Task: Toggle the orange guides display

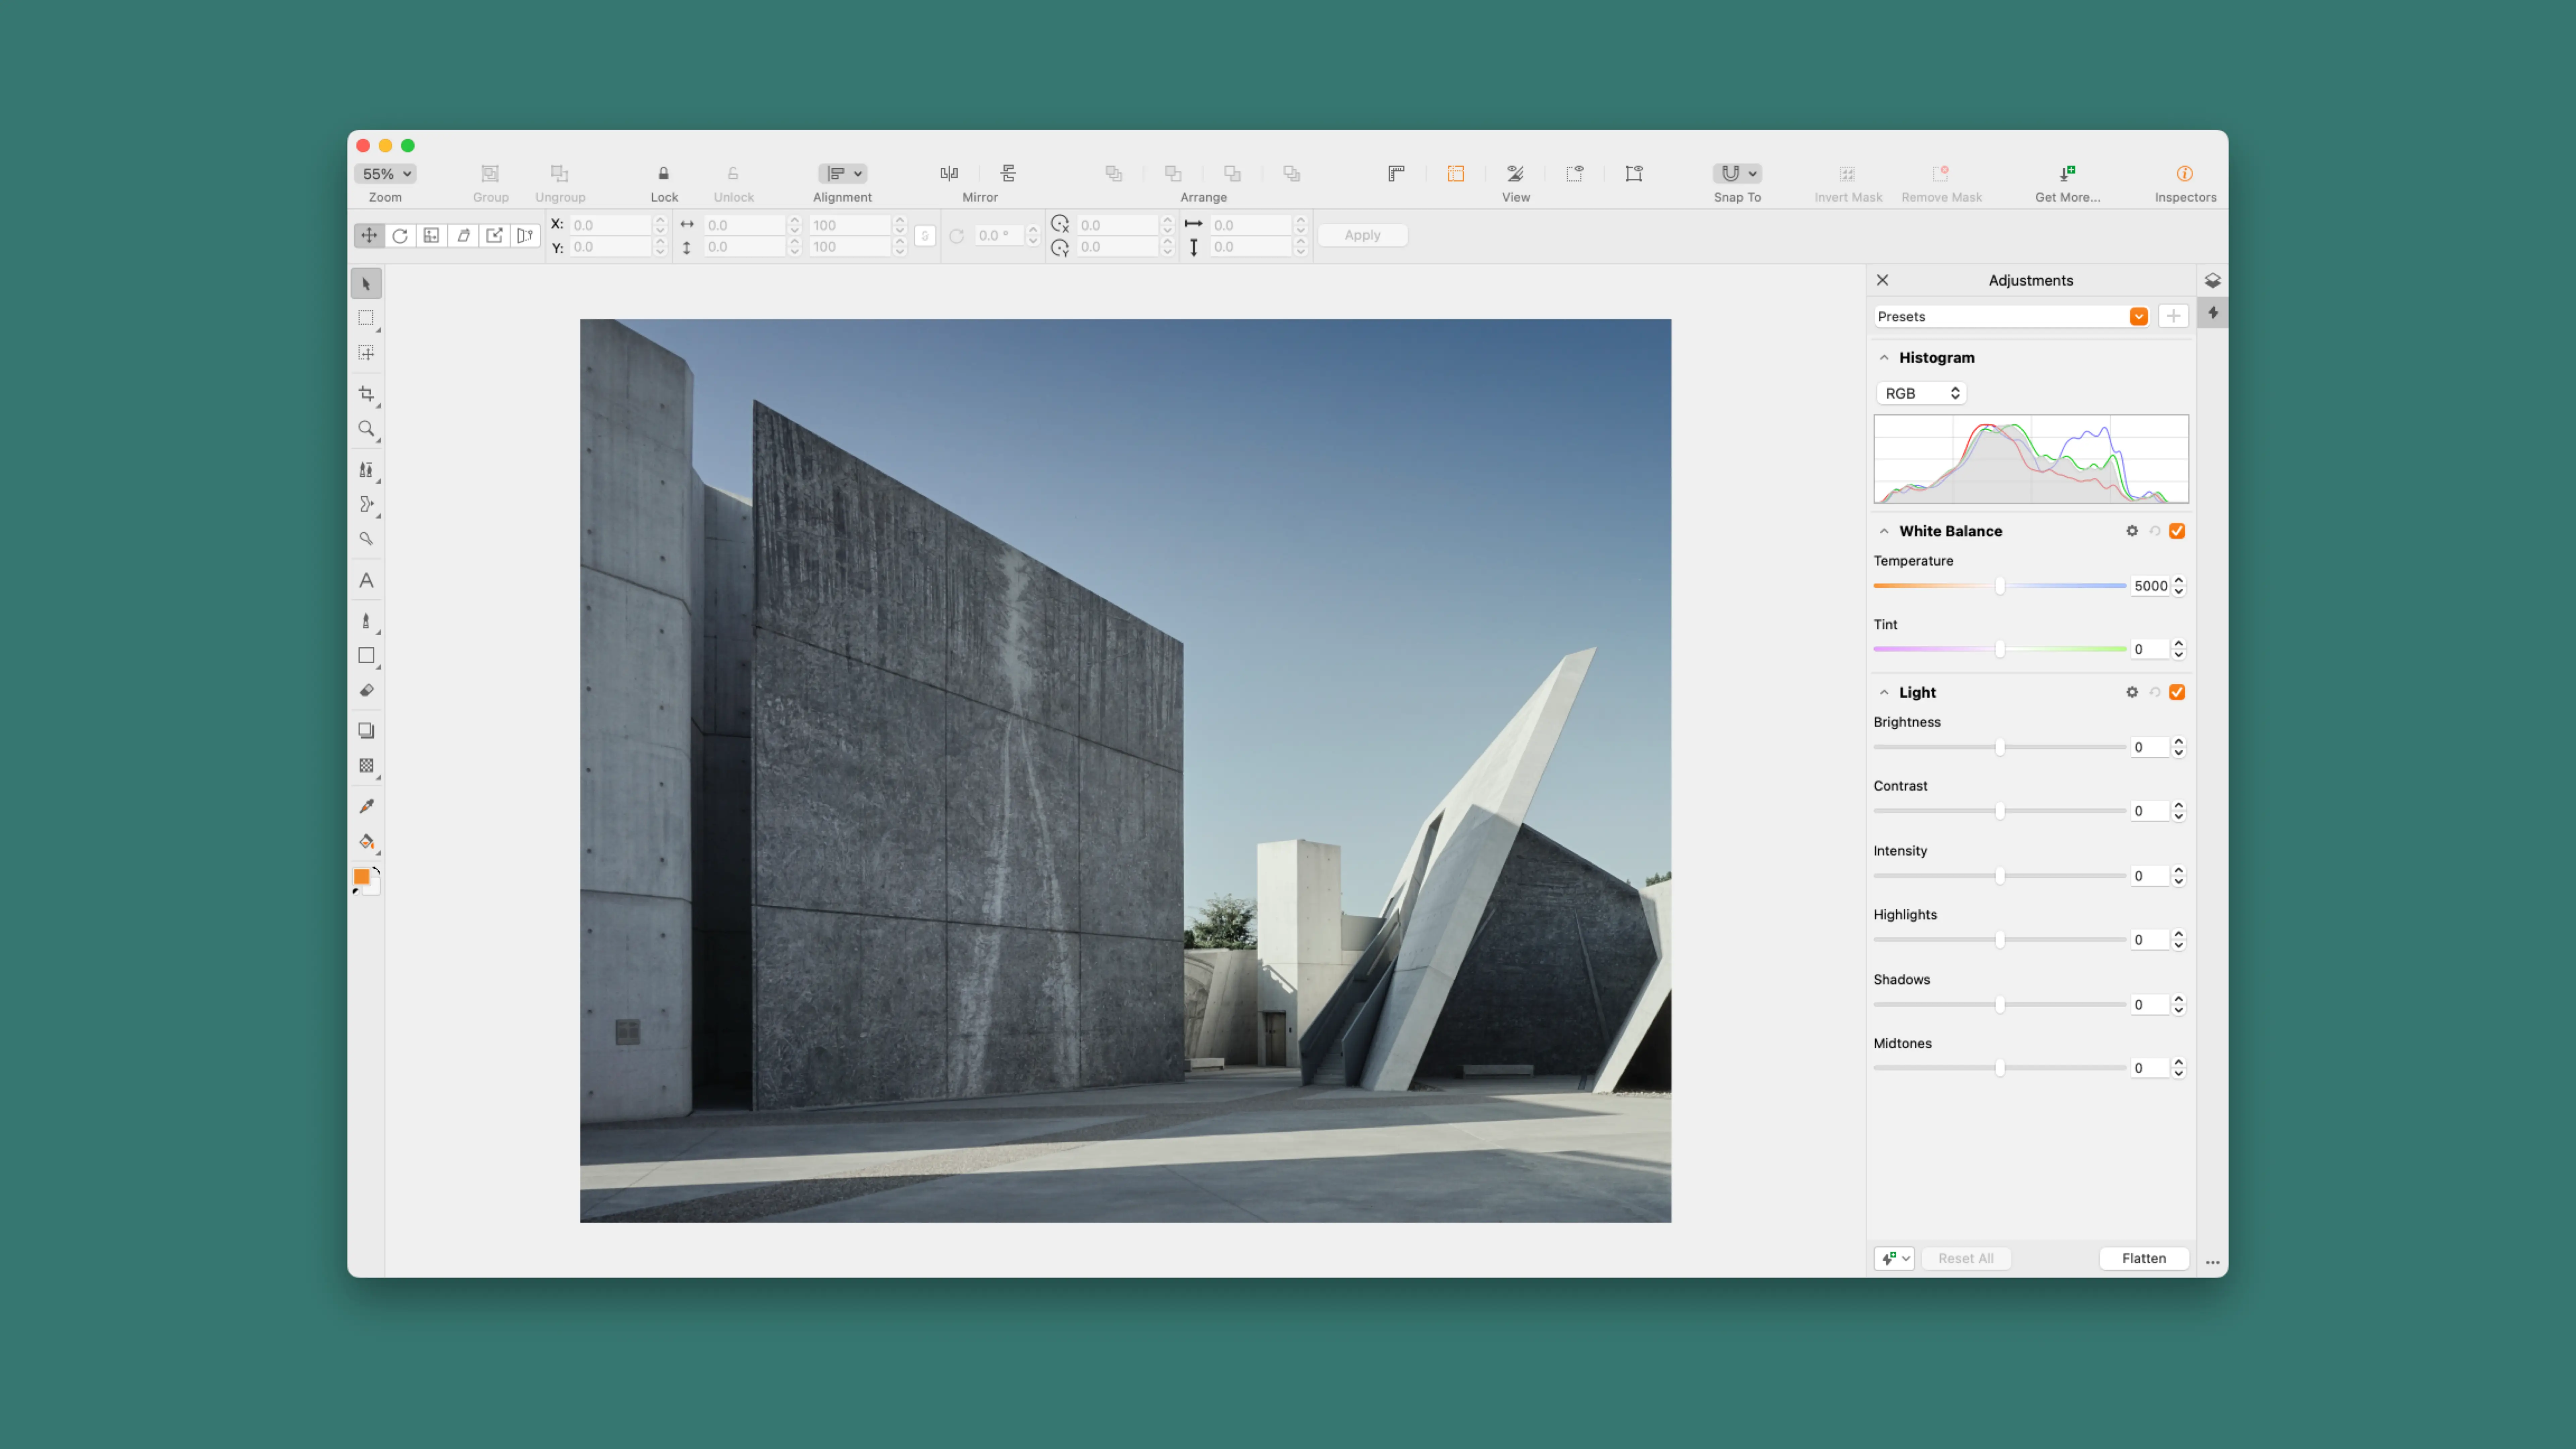Action: click(x=1456, y=174)
